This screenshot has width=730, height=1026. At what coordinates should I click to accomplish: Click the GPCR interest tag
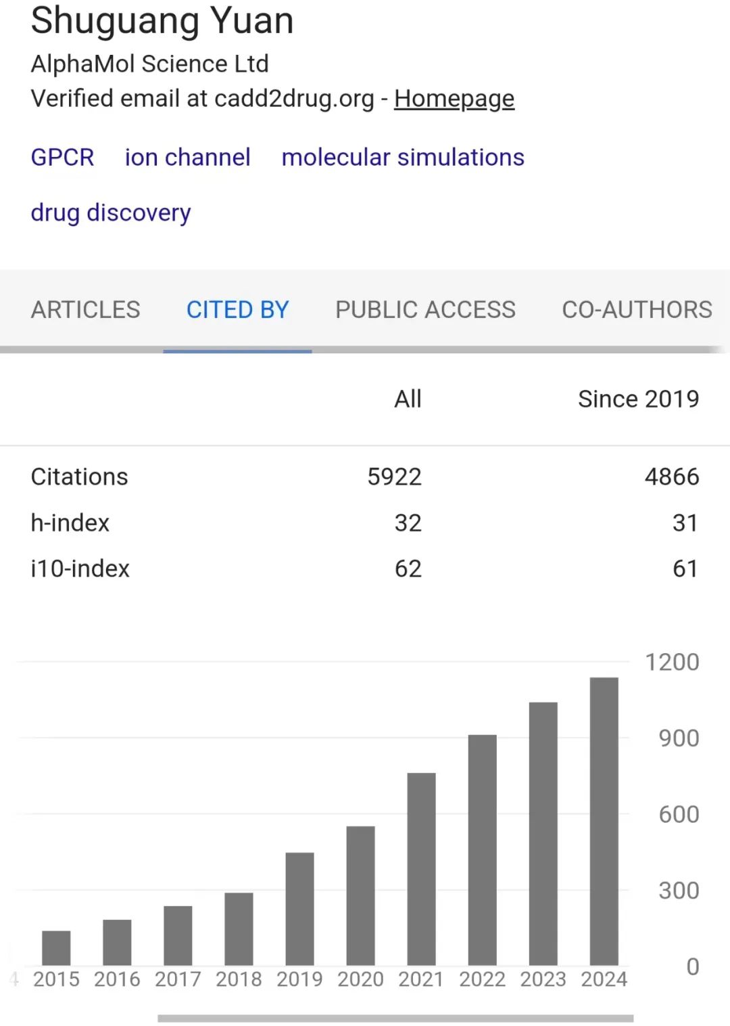[62, 157]
